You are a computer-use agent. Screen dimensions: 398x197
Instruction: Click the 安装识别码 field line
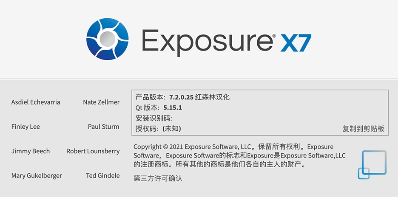pyautogui.click(x=154, y=118)
